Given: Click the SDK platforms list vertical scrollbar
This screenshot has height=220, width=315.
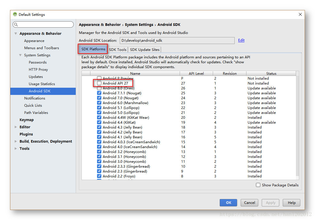Looking at the screenshot, I should tap(297, 125).
